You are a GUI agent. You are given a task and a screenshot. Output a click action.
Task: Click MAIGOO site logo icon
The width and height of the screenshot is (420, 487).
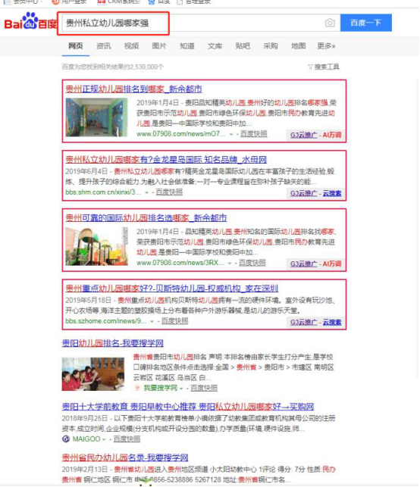(x=66, y=439)
